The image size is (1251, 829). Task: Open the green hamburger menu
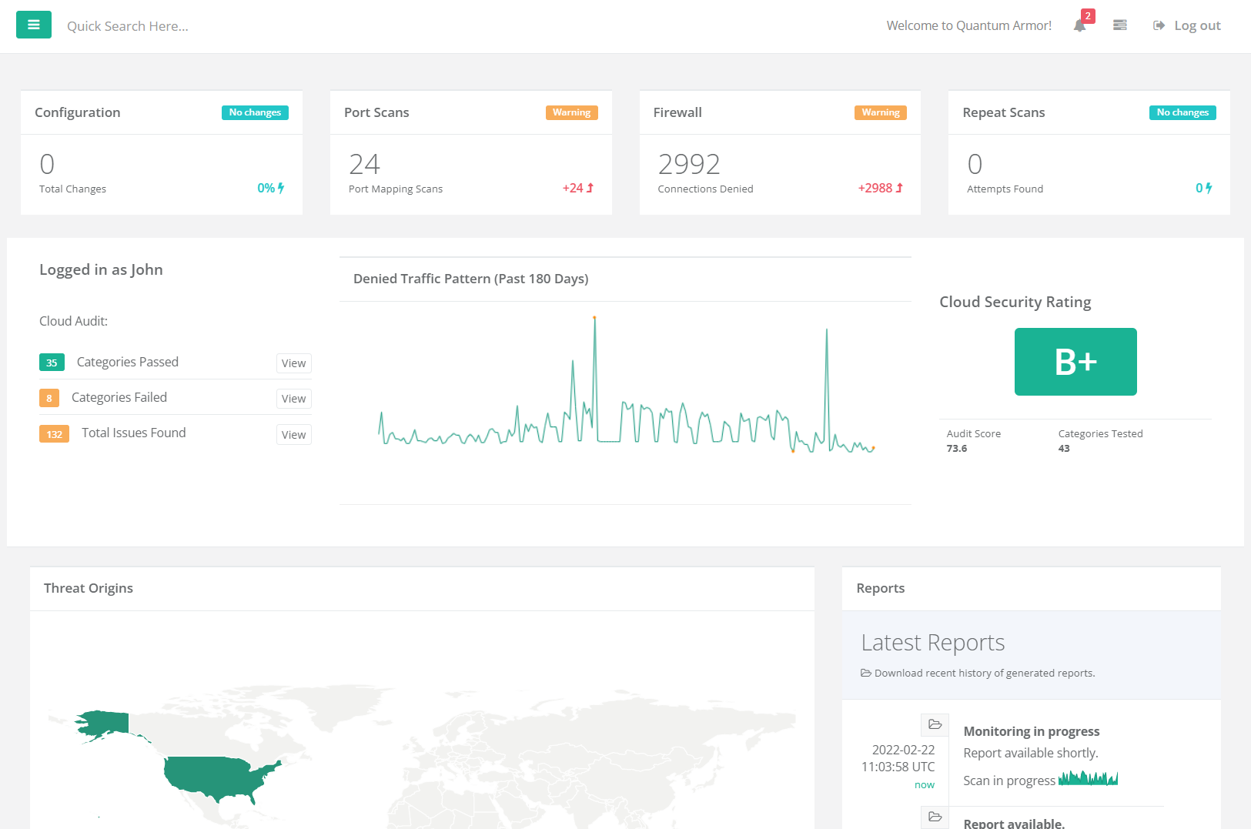tap(33, 25)
